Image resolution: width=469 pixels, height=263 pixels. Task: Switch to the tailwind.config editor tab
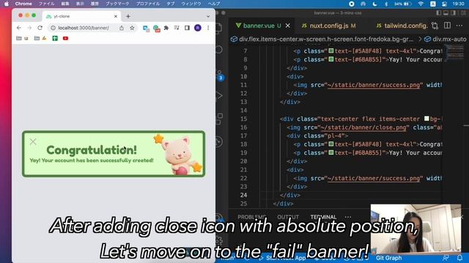(402, 26)
